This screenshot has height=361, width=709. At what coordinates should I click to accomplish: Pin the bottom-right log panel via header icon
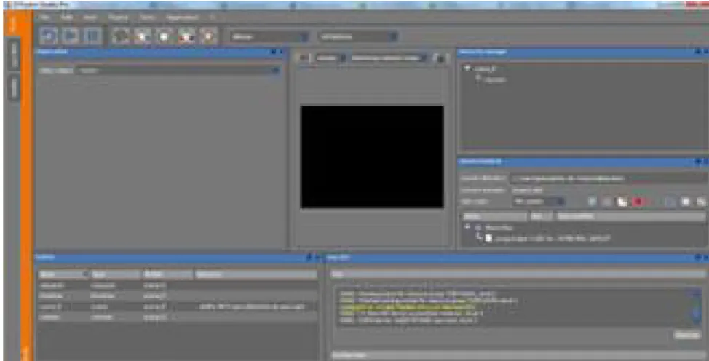(x=697, y=258)
